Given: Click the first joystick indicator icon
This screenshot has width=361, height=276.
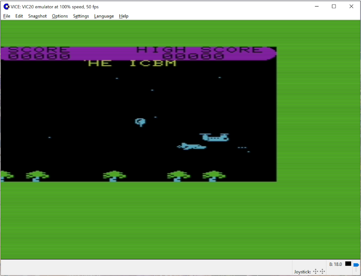Looking at the screenshot, I should point(315,272).
